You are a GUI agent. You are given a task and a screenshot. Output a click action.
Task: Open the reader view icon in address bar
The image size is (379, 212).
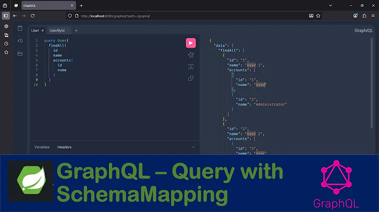tap(311, 16)
